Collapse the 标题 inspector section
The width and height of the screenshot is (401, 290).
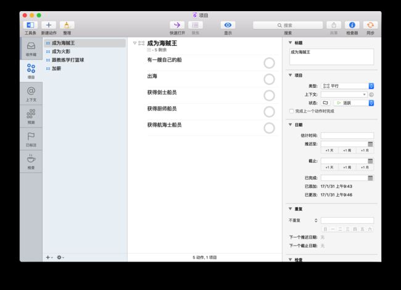click(x=291, y=43)
